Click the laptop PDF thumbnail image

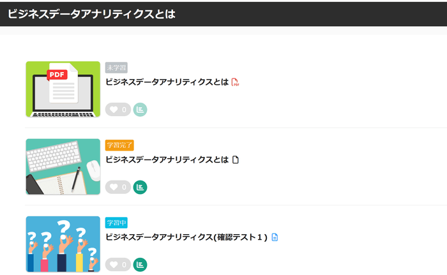pos(63,89)
